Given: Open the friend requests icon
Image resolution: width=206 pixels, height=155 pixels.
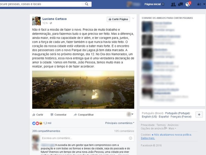Looking at the screenshot, I should (173, 4).
